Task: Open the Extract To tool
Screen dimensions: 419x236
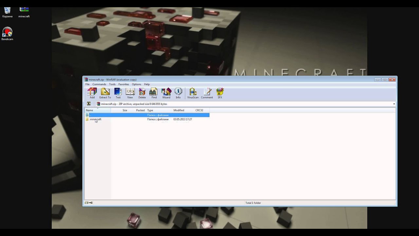Action: click(x=105, y=93)
